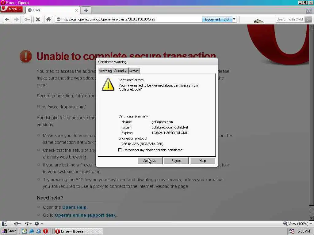Switch to the Warning tab

[x=105, y=71]
